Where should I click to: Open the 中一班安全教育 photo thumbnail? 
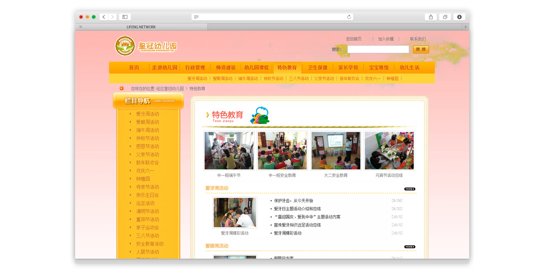pyautogui.click(x=283, y=151)
